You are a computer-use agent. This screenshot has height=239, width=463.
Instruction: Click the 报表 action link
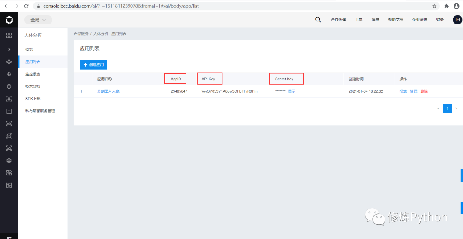(403, 91)
